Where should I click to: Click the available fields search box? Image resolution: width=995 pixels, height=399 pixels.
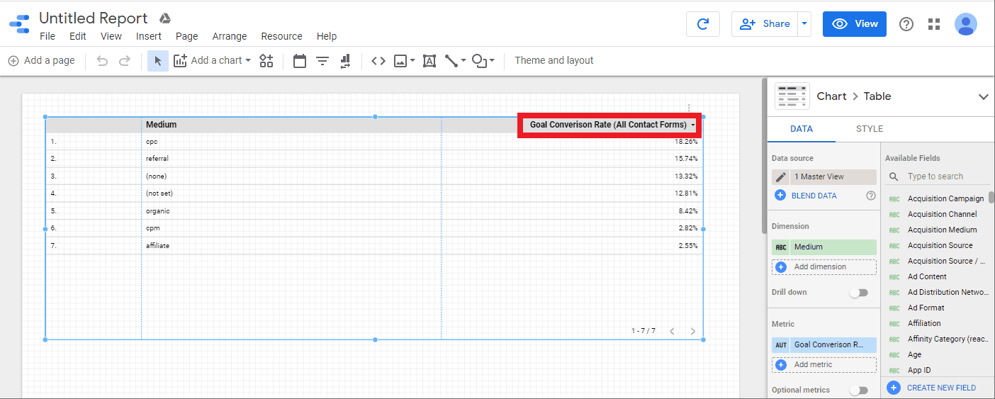click(x=939, y=176)
